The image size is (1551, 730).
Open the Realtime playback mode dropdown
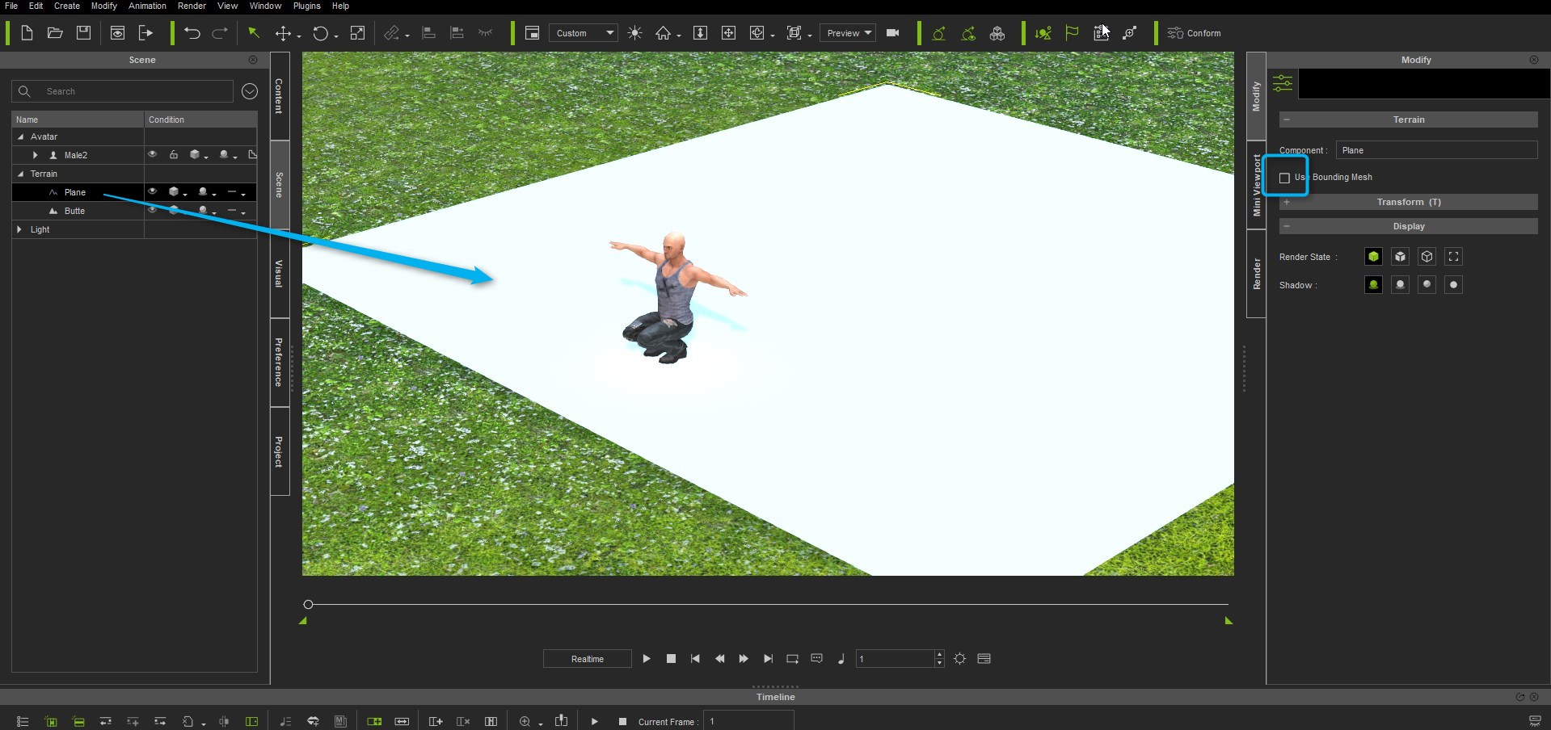coord(588,659)
